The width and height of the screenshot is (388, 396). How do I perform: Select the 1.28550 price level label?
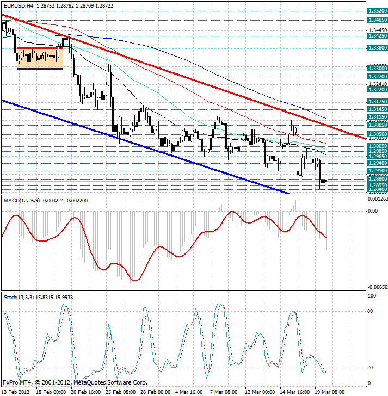click(377, 185)
